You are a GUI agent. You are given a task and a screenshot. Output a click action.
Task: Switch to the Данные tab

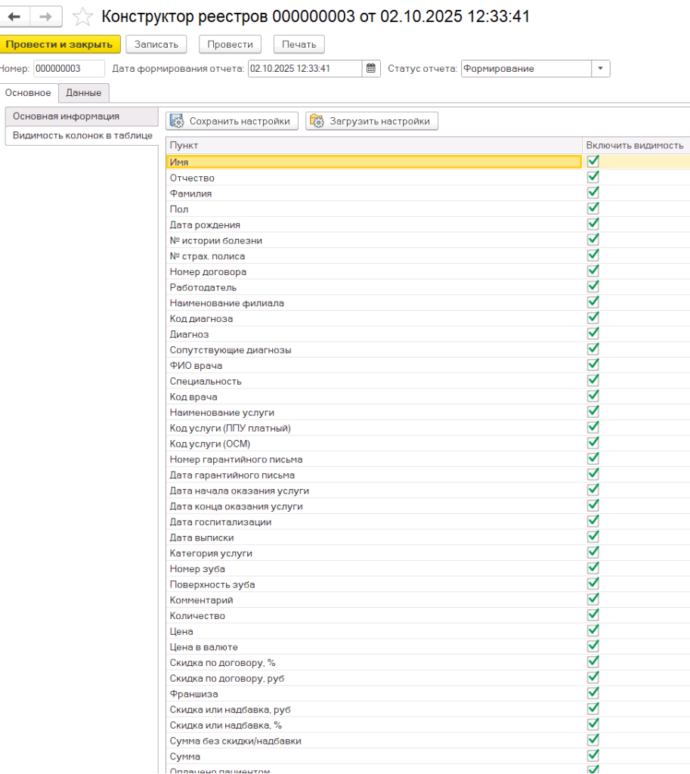[x=84, y=93]
